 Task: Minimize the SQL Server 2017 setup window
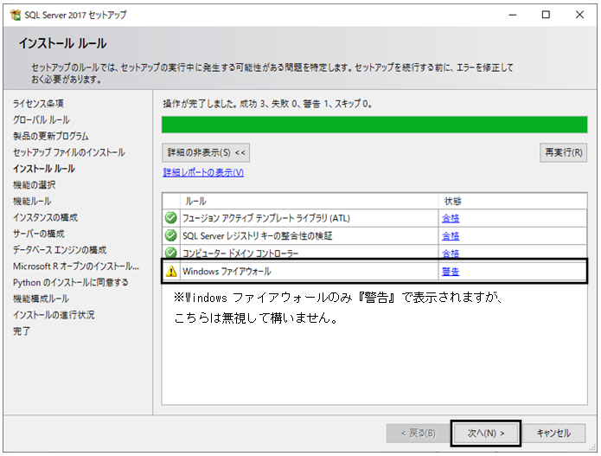click(513, 15)
